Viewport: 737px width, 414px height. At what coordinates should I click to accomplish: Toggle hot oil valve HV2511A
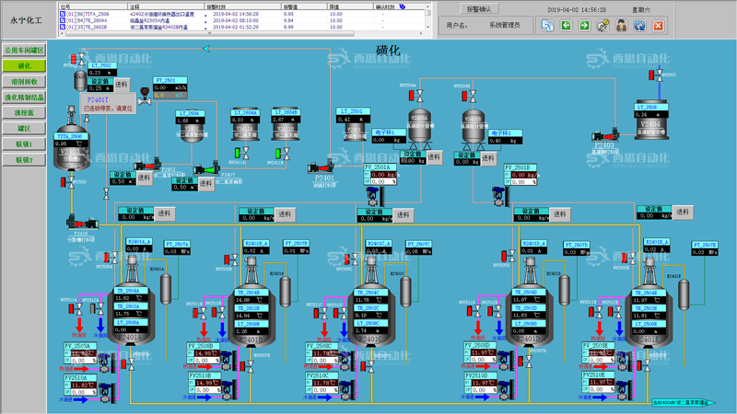76,309
